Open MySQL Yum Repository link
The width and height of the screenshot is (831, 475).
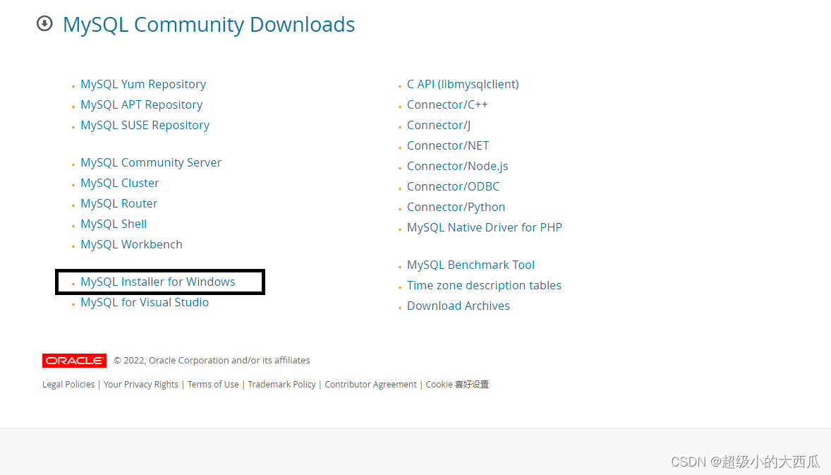pyautogui.click(x=143, y=84)
